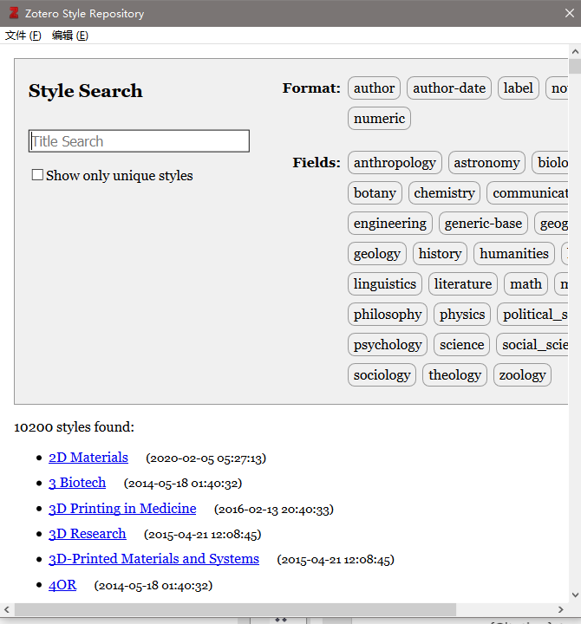Select the geology field tag
Screen dimensions: 581x624
coord(376,253)
